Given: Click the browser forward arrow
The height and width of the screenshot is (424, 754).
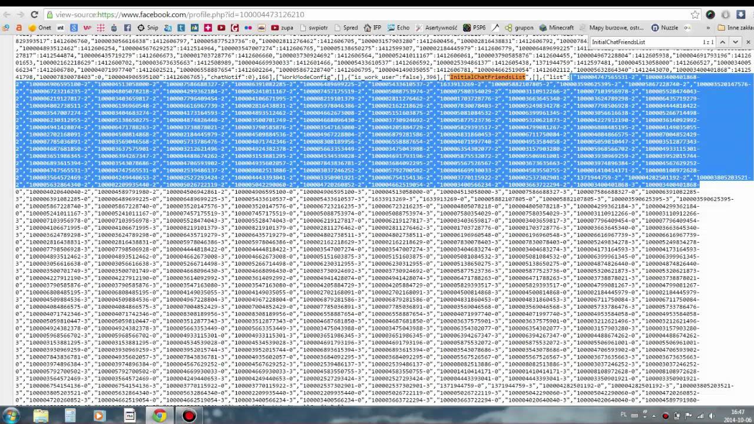Looking at the screenshot, I should [21, 15].
